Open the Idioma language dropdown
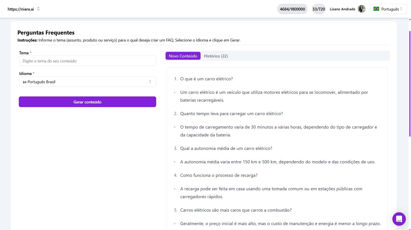The width and height of the screenshot is (411, 230). click(87, 82)
